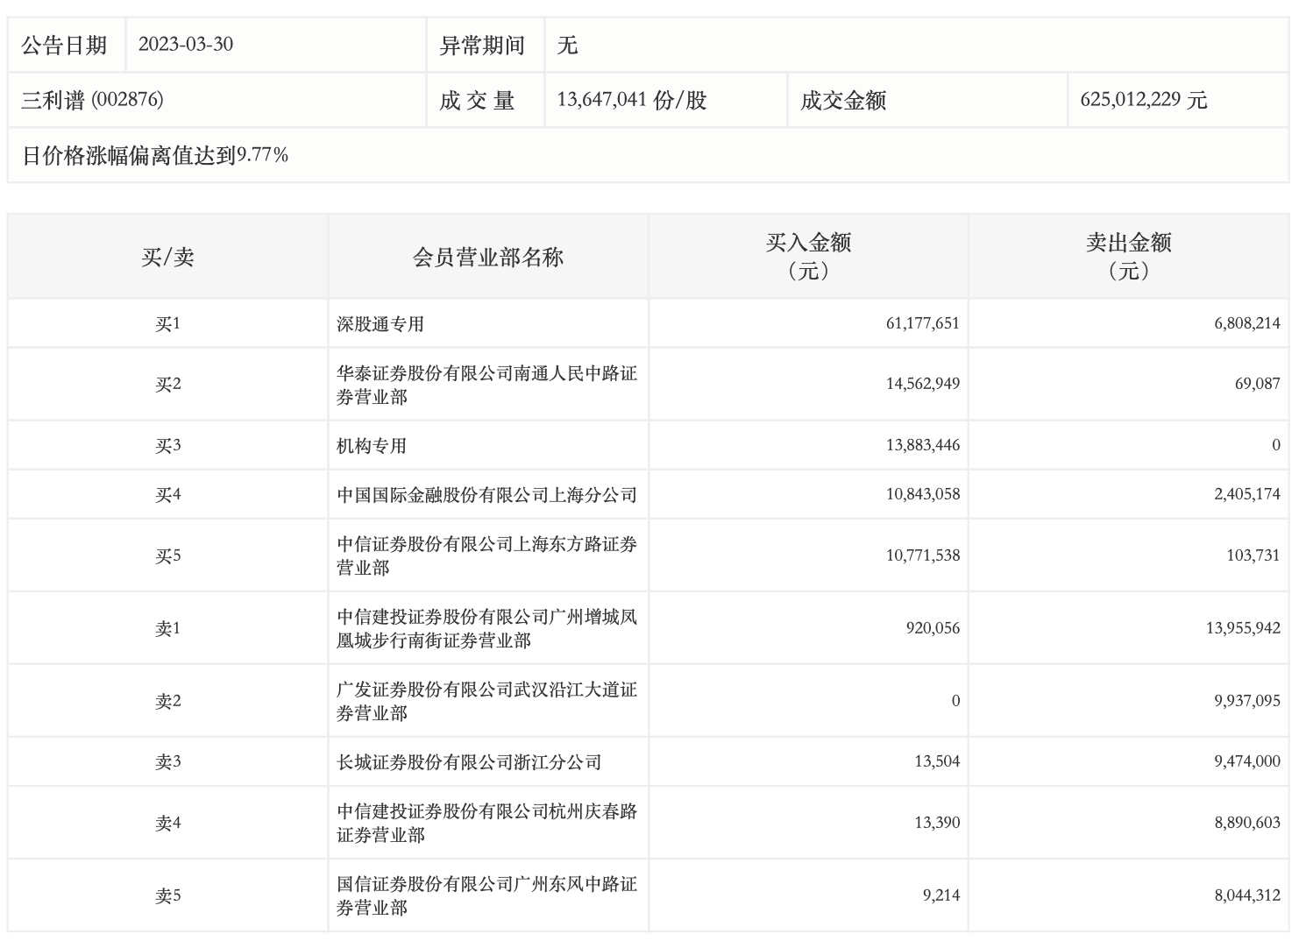
Task: Select the 买/卖 column header
Action: (167, 257)
